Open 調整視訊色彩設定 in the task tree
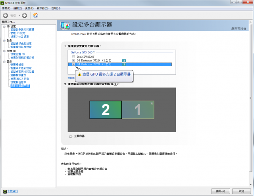The image size is (254, 196). (x=21, y=44)
